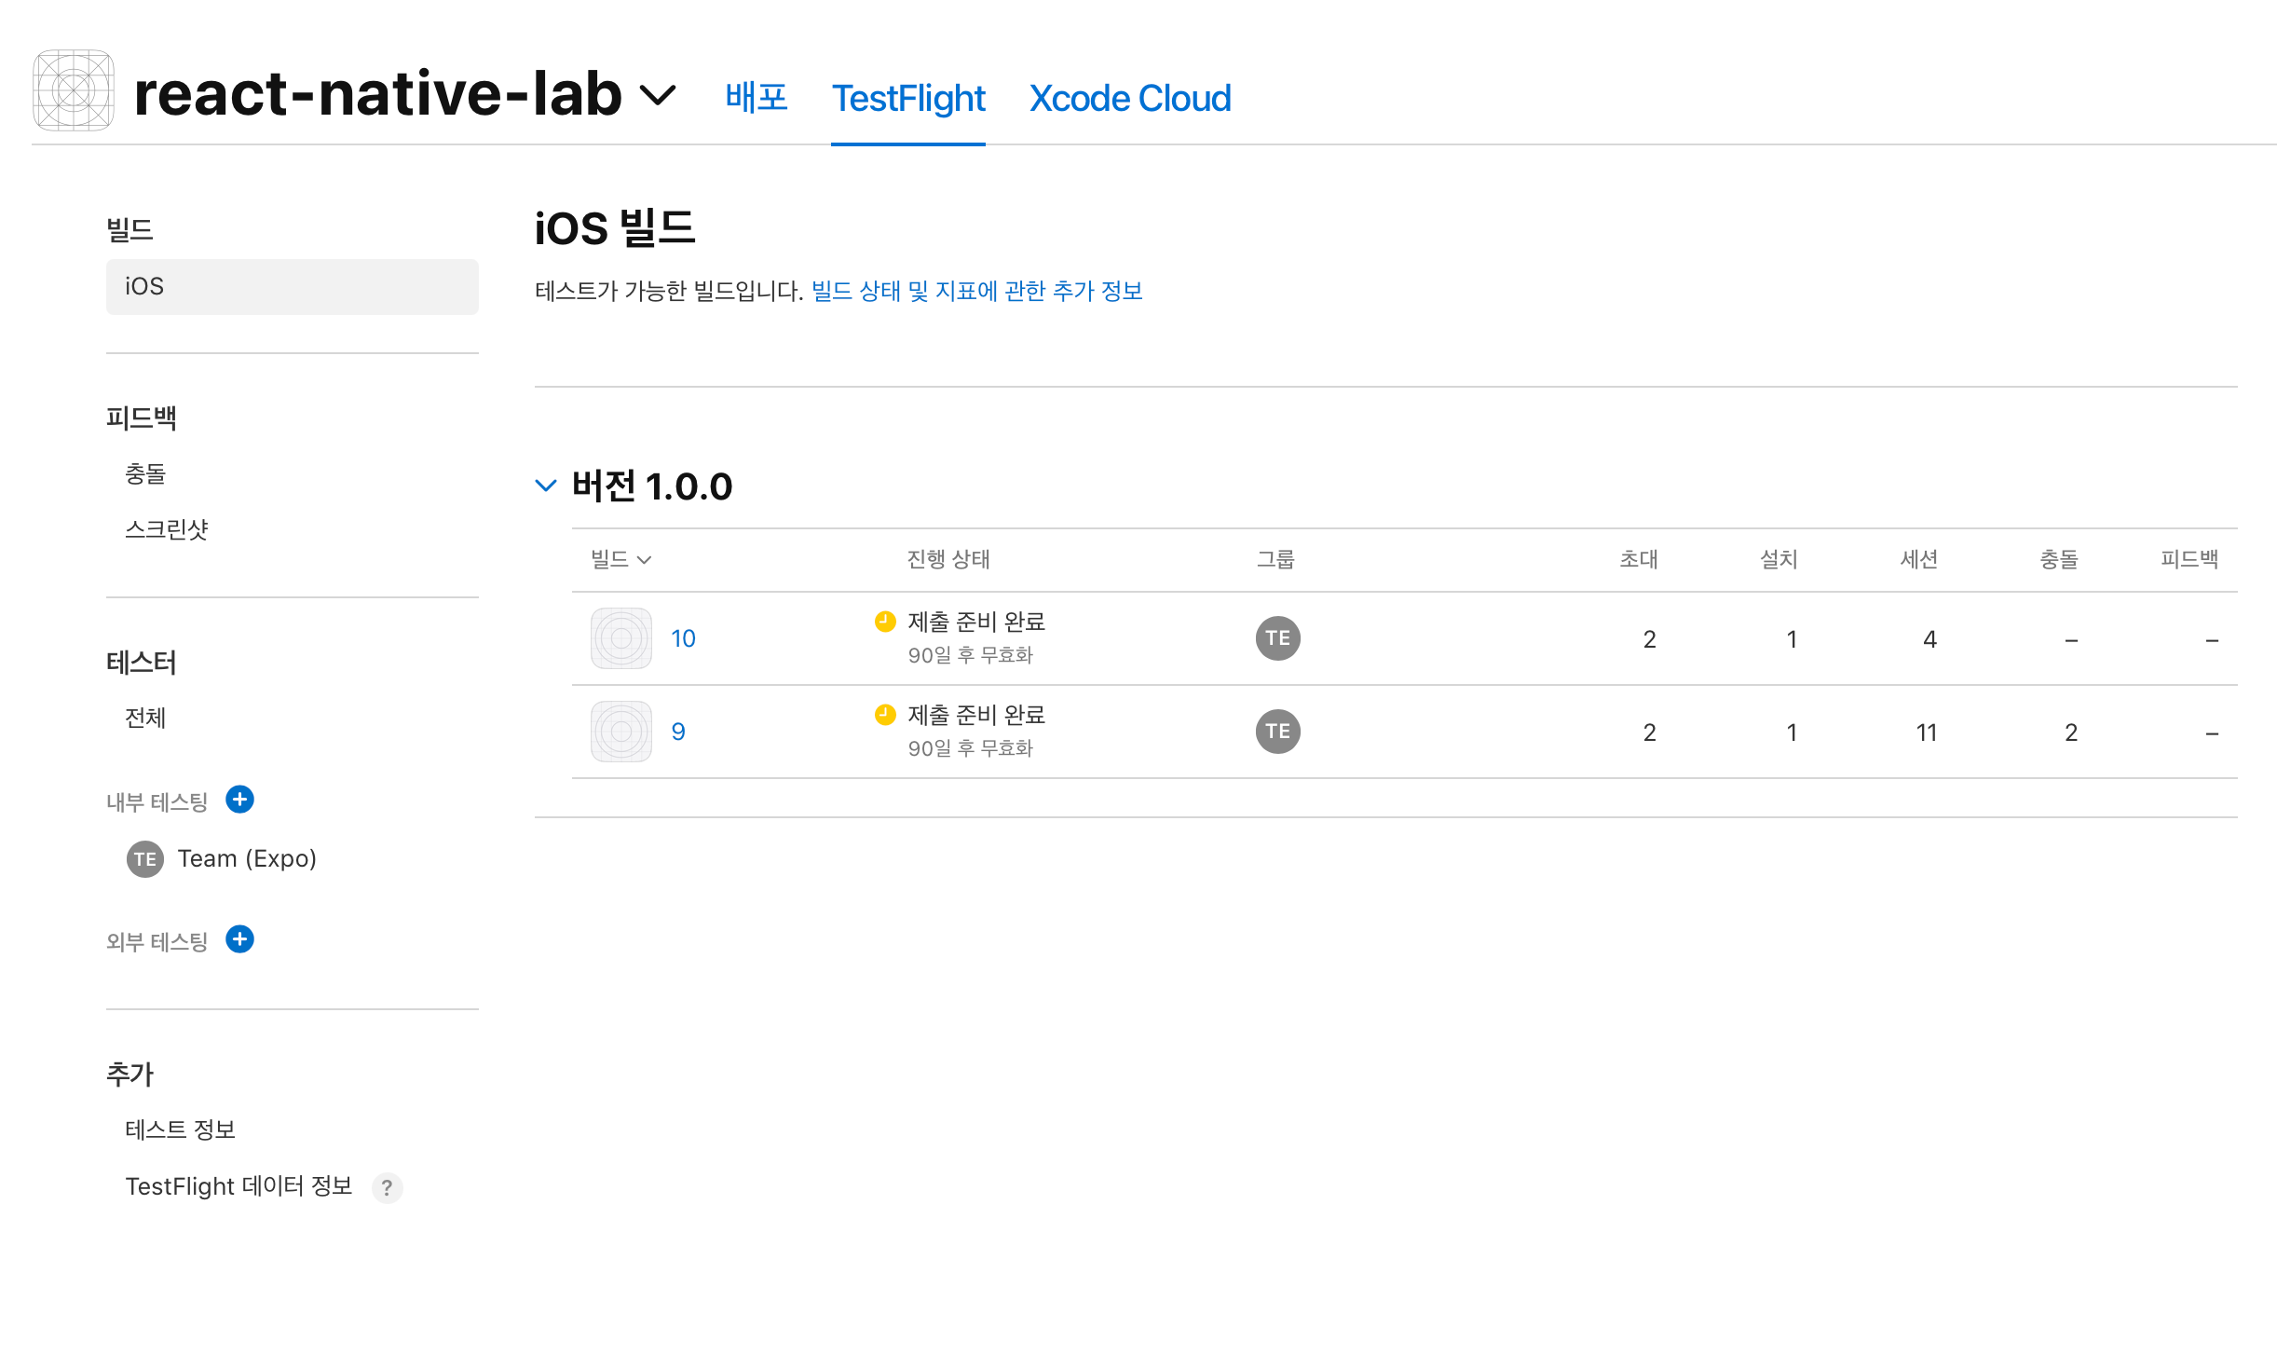Click the yellow status icon for build 9
The width and height of the screenshot is (2277, 1355).
coord(885,715)
